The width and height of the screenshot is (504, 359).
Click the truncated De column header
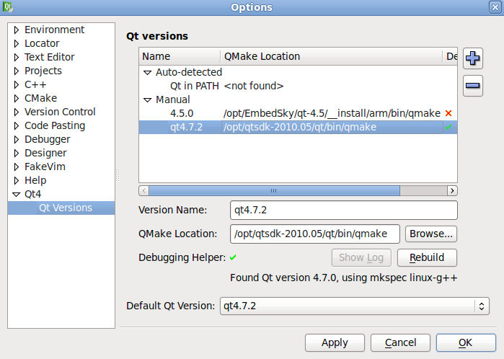coord(450,56)
